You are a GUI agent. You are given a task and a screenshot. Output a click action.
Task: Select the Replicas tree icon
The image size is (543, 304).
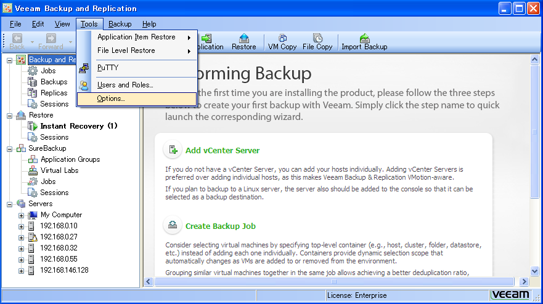[x=33, y=93]
